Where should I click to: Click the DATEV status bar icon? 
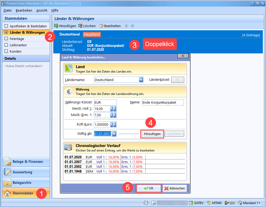click(x=192, y=203)
